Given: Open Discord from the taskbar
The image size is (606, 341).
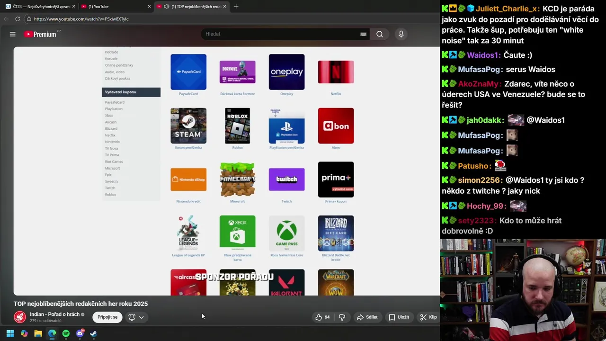Looking at the screenshot, I should [x=80, y=333].
